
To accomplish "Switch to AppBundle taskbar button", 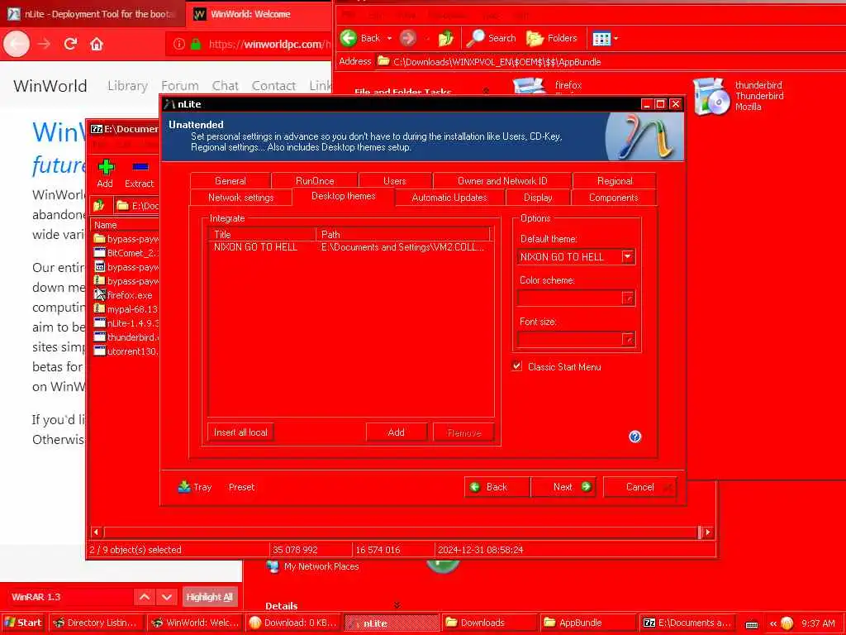I will (588, 623).
